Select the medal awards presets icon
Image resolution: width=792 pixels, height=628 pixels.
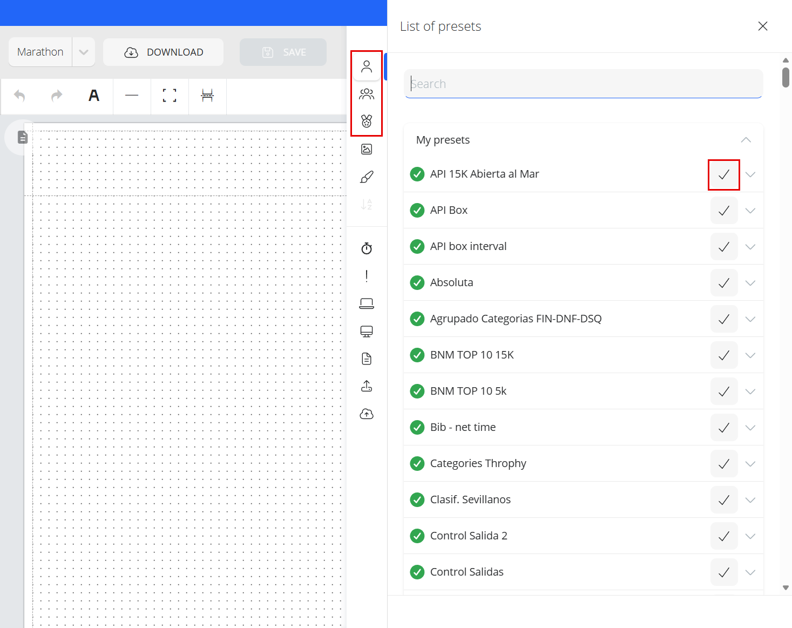tap(367, 121)
